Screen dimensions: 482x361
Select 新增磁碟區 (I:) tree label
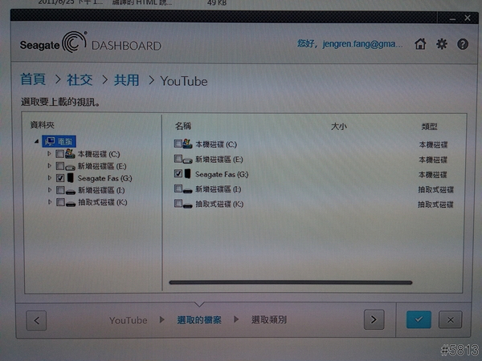101,190
